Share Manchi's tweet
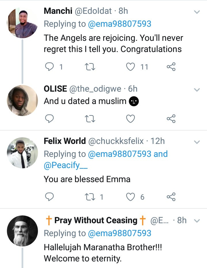The height and width of the screenshot is (268, 207). click(x=171, y=67)
